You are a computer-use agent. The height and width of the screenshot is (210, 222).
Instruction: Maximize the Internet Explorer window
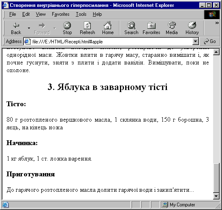pos(209,5)
